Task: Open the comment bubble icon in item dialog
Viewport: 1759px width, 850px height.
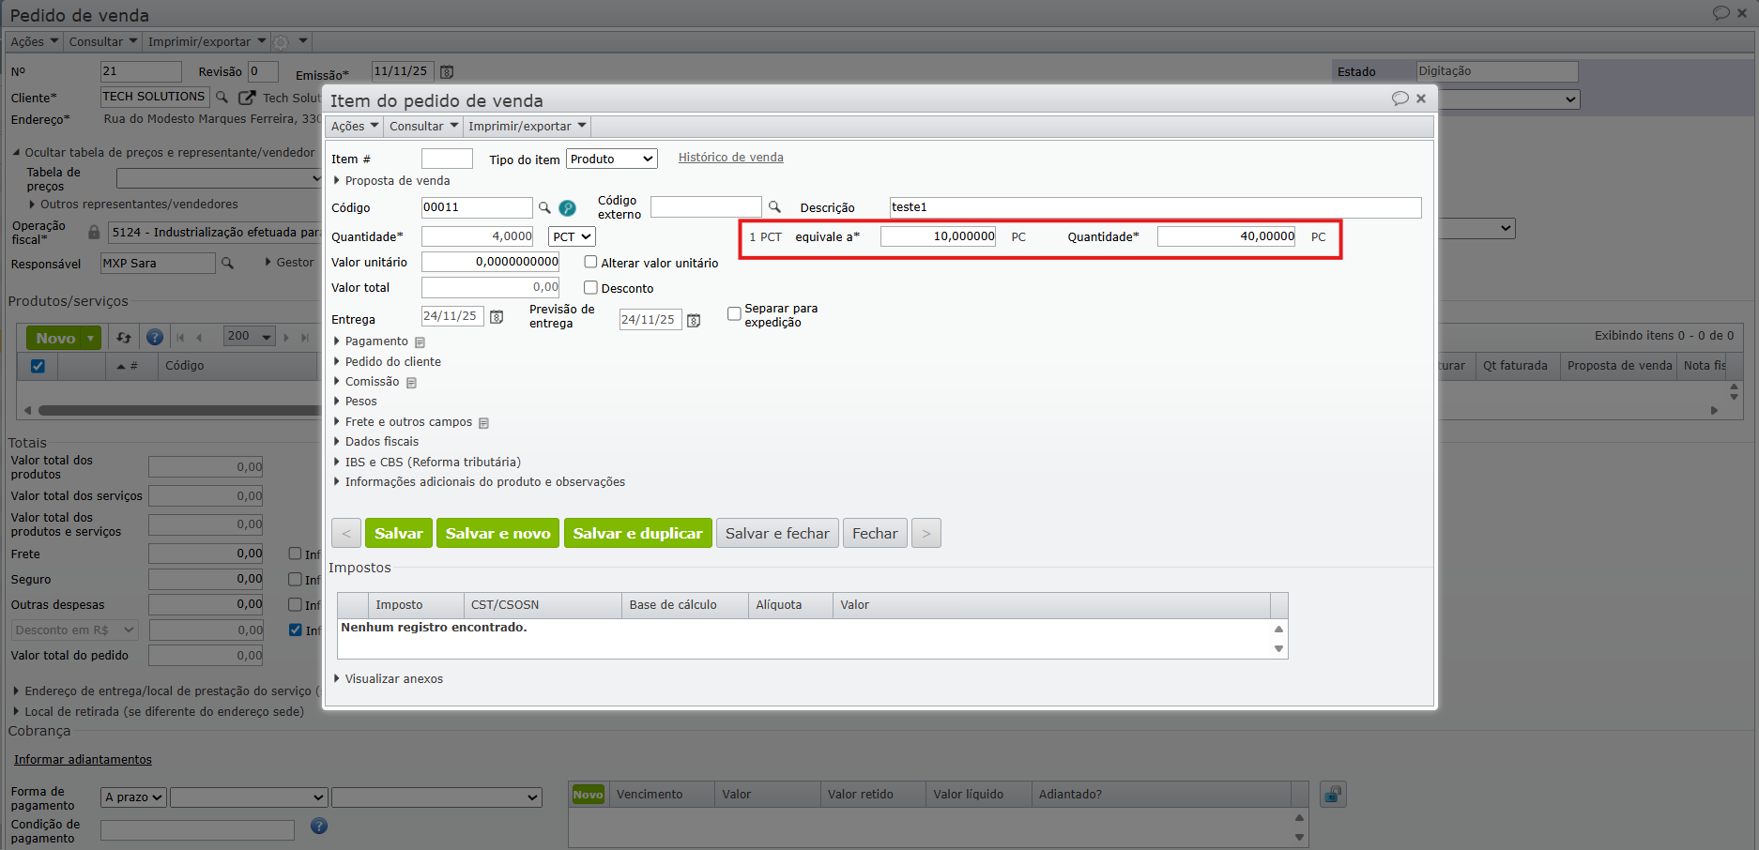Action: tap(1400, 99)
